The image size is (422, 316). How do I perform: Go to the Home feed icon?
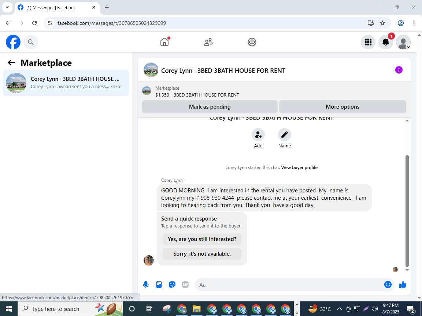pos(164,42)
